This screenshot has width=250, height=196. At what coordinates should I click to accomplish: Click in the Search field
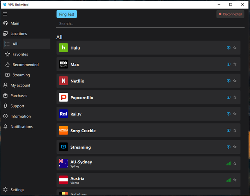[150, 23]
